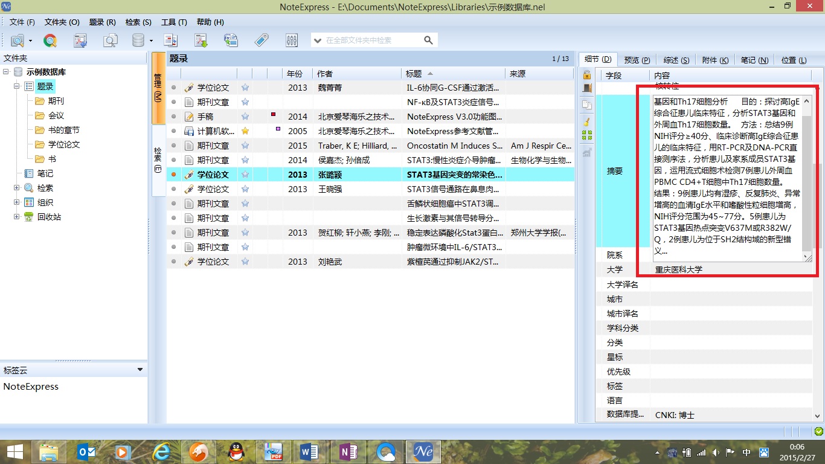Expand the 回收站 tree node
The image size is (825, 464).
tap(17, 217)
